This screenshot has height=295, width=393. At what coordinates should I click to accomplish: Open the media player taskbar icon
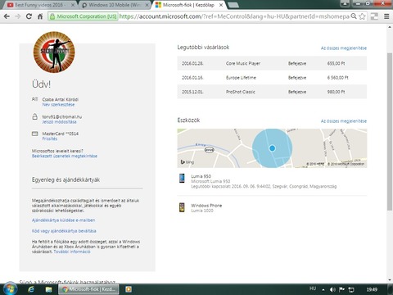pos(129,289)
